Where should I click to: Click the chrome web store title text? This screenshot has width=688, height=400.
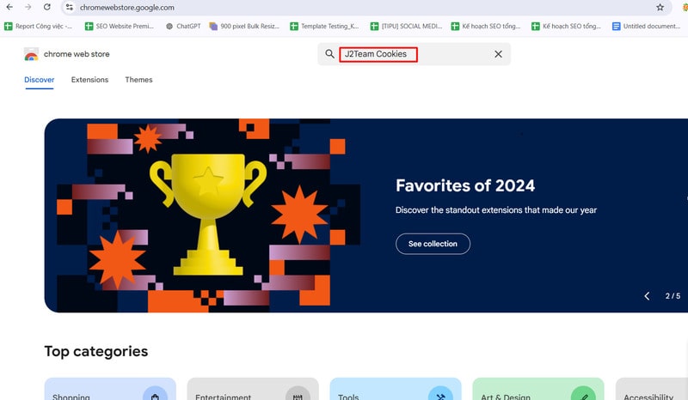[x=77, y=54]
